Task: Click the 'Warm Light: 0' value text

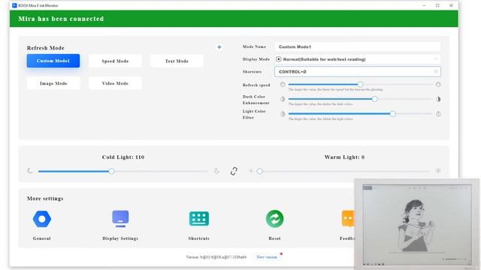Action: 344,157
